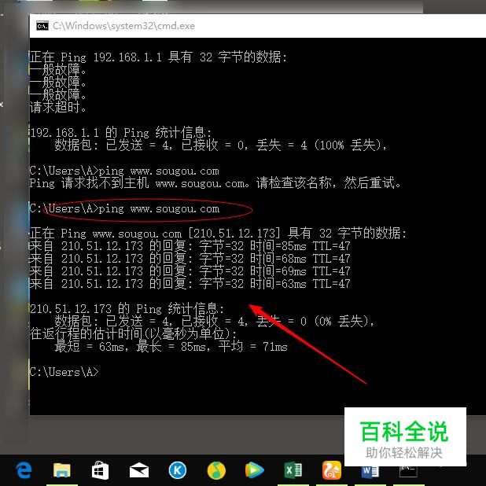Click the window title C:\Windows\system32\cmd.exe
This screenshot has height=486, width=486.
(123, 26)
